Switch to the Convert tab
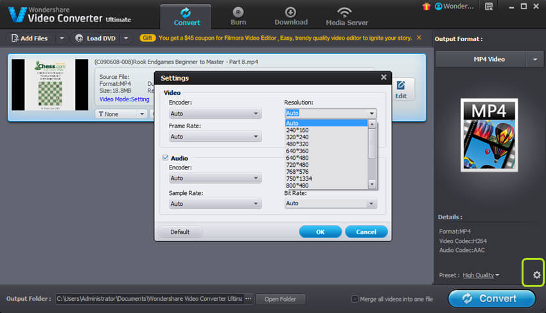The image size is (546, 313). pos(186,17)
